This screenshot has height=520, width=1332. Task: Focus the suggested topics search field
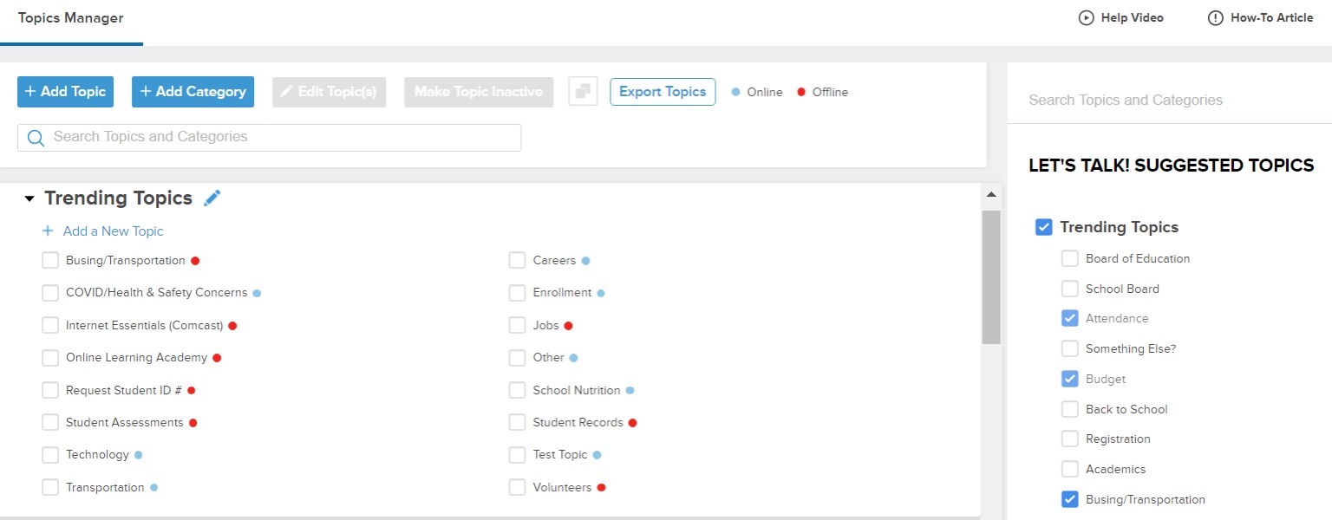pyautogui.click(x=1162, y=101)
